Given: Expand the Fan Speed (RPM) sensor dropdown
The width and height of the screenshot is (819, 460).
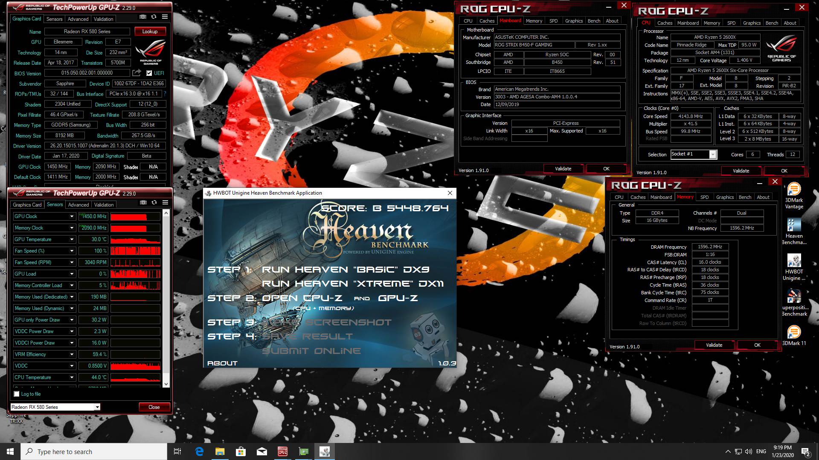Looking at the screenshot, I should (72, 262).
